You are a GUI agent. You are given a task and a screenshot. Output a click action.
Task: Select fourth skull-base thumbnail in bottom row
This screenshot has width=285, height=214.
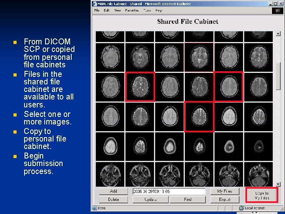click(199, 174)
